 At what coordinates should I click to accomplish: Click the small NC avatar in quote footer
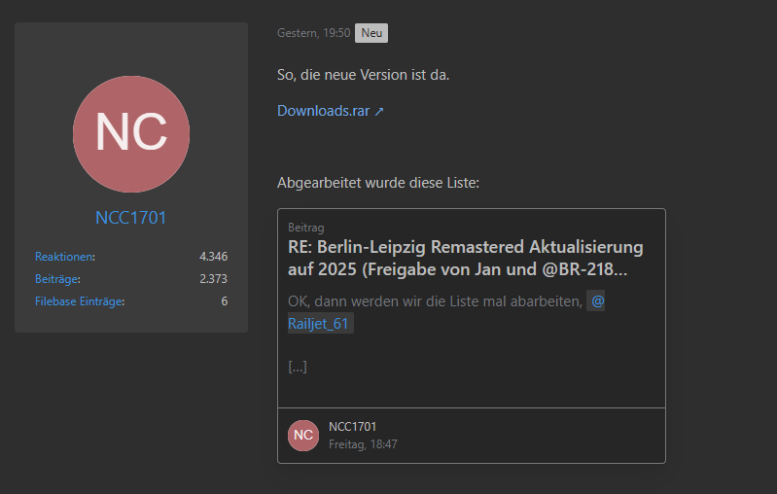(303, 435)
